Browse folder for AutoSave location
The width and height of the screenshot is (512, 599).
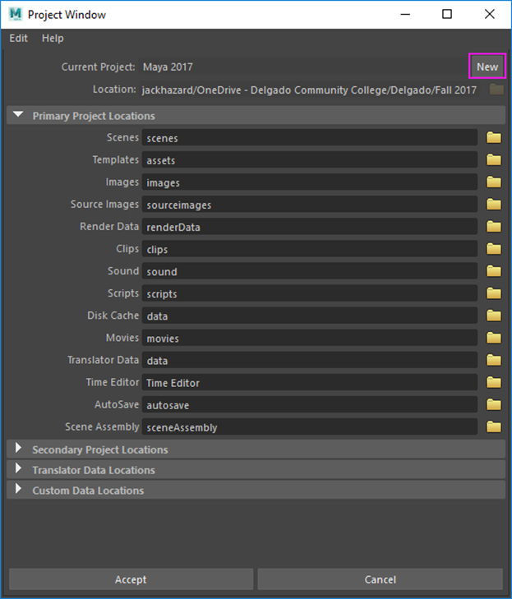pos(494,404)
